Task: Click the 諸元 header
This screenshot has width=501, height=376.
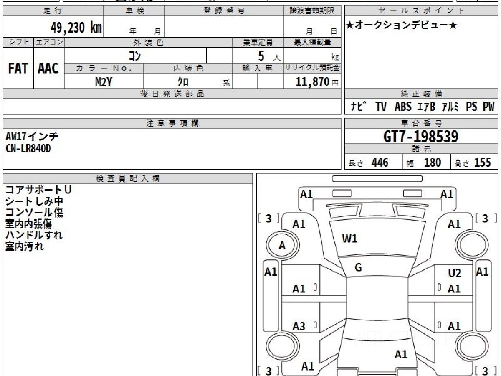Action: 422,149
